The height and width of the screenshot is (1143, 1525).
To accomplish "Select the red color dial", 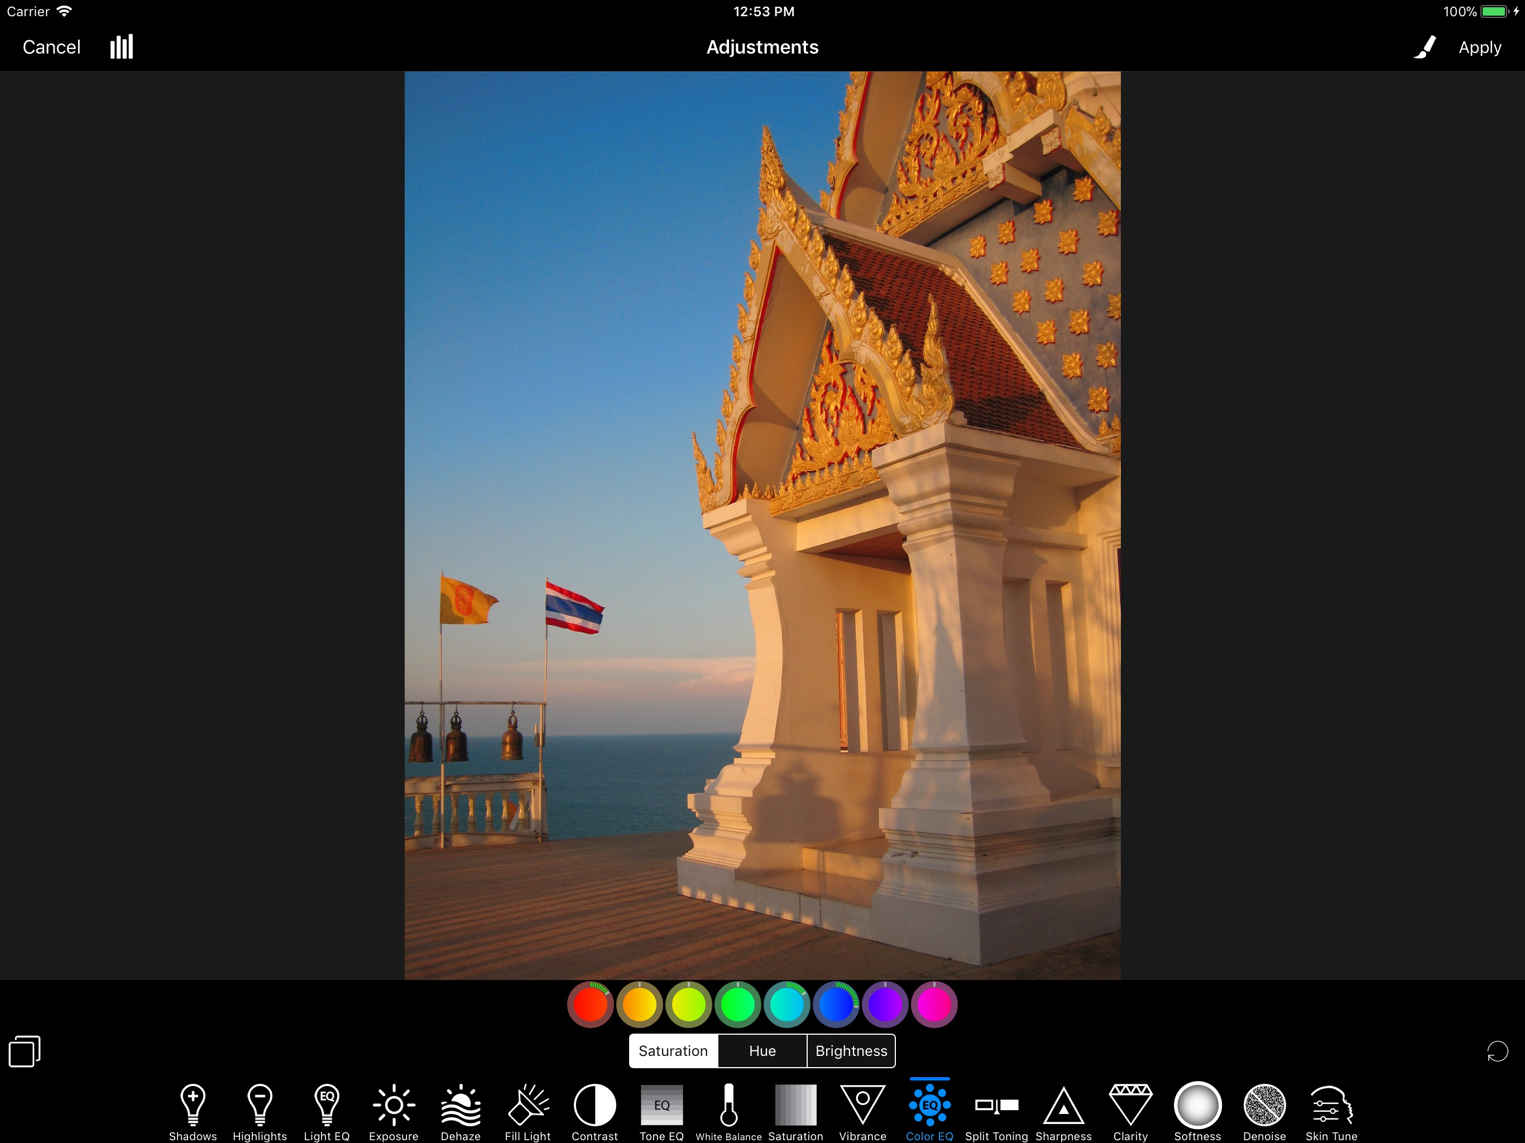I will click(x=590, y=1005).
